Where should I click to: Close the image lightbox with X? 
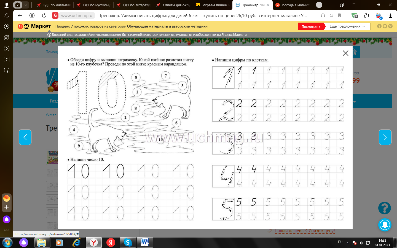coord(345,53)
